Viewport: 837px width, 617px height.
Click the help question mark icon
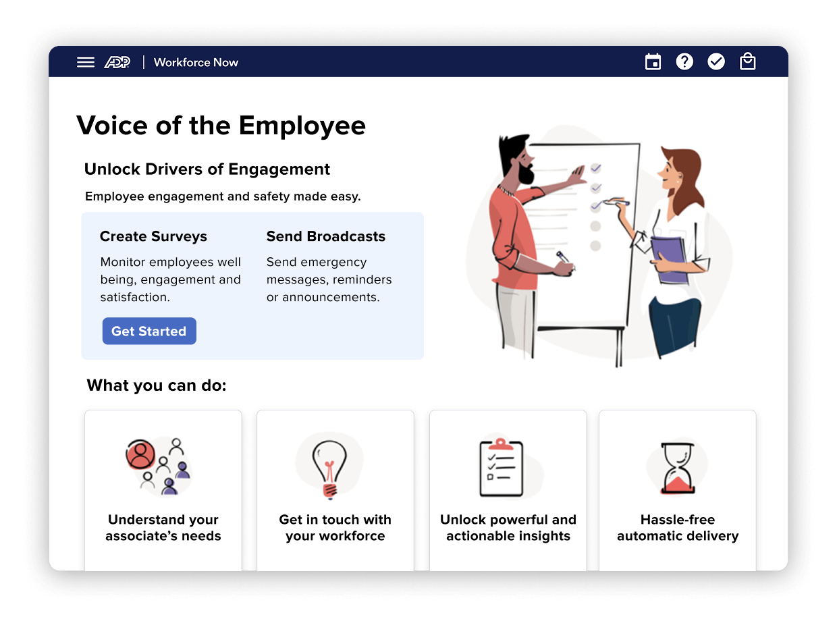point(684,62)
